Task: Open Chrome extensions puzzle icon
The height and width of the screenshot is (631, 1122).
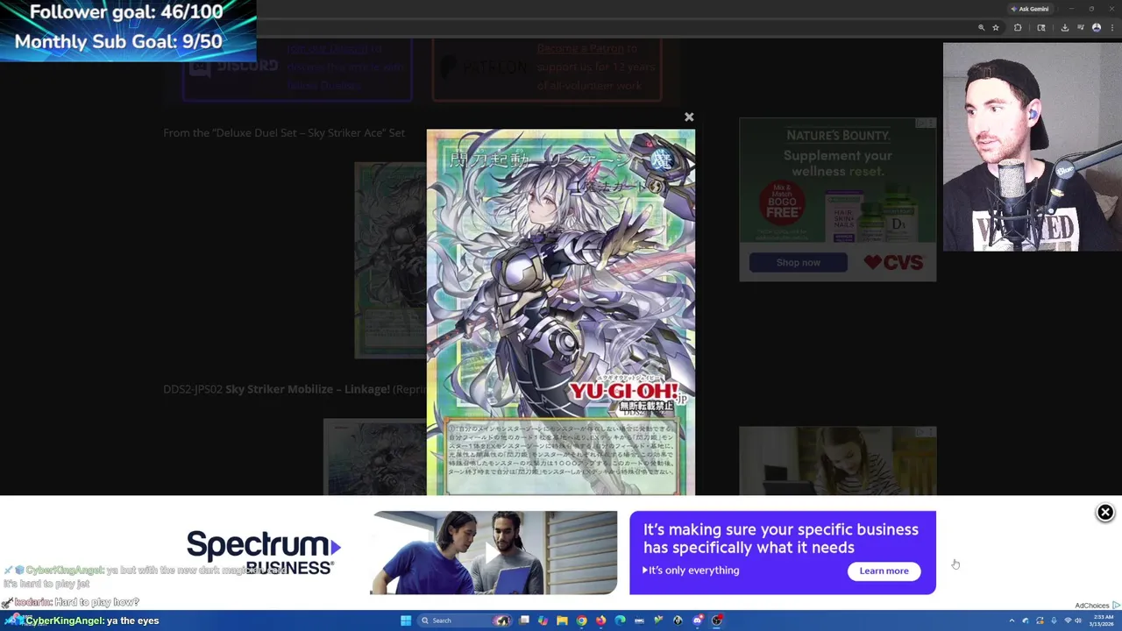Action: [1018, 28]
